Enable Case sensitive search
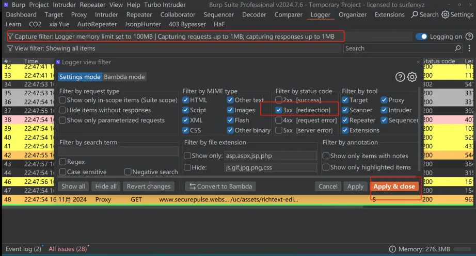 [63, 172]
